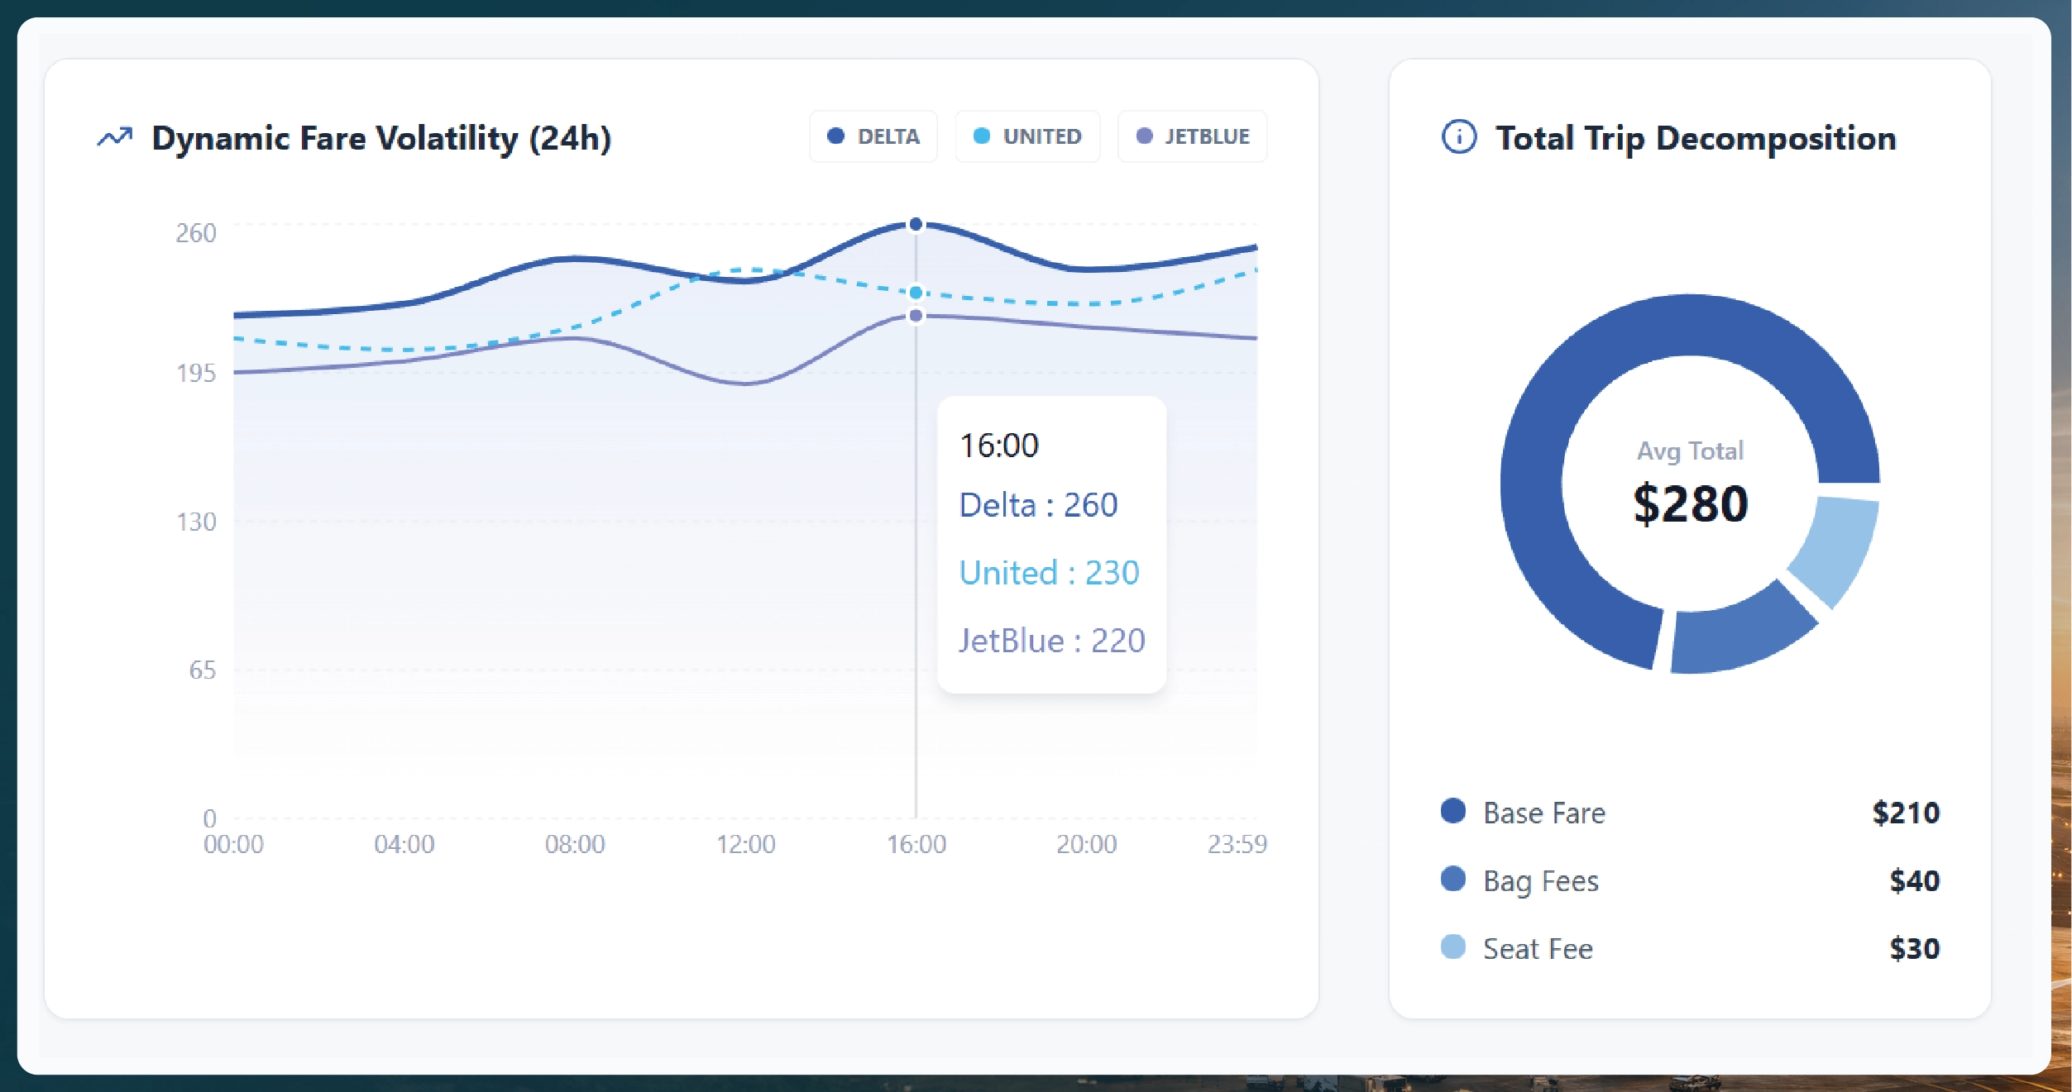
Task: Click the line chart icon beside Dynamic Fare Volatility
Action: [116, 137]
